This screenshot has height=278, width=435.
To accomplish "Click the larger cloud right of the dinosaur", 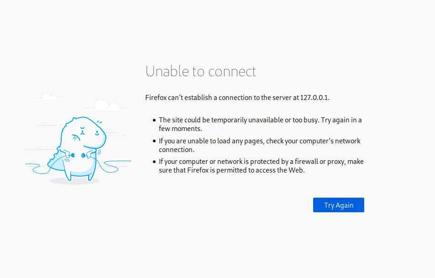I will coord(108,106).
